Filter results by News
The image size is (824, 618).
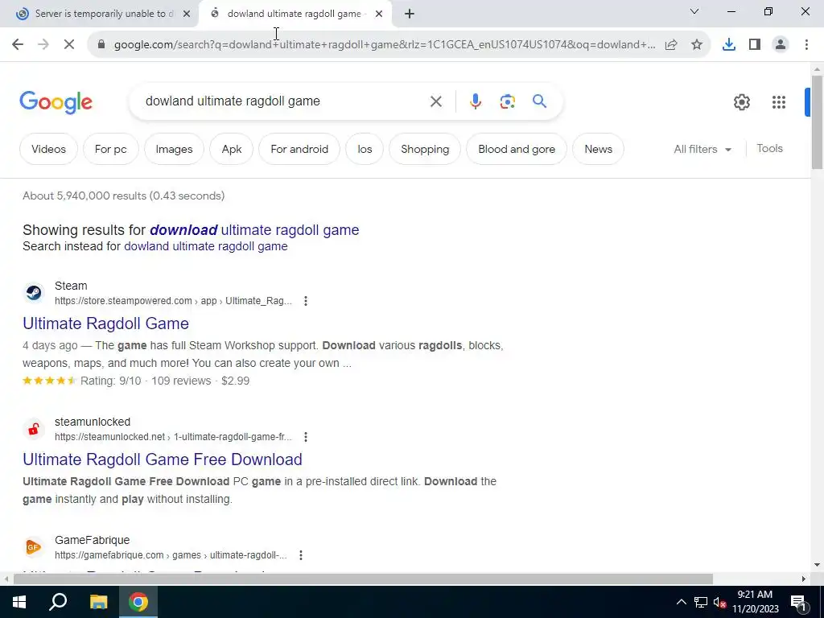(x=598, y=149)
